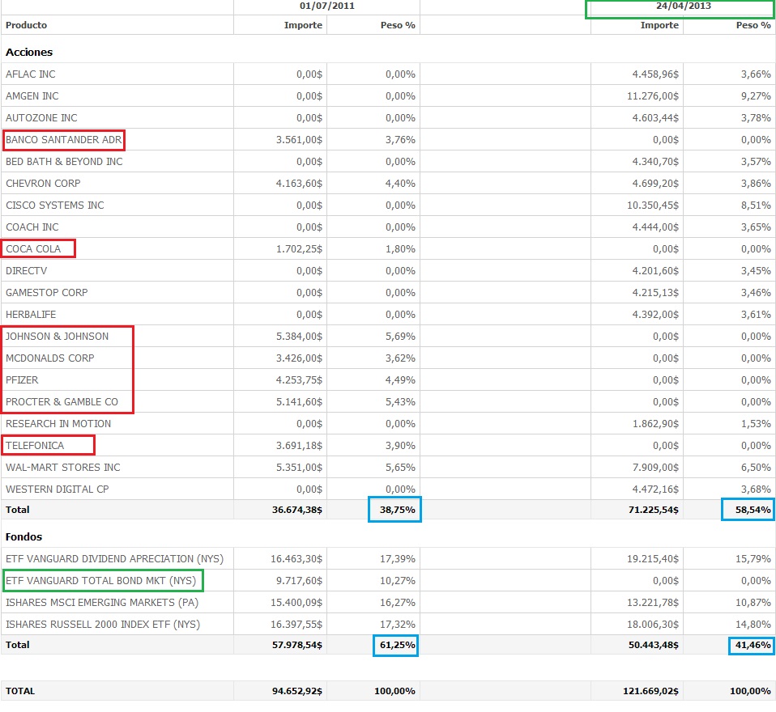The image size is (776, 712).
Task: Click the TELEFONICA product name
Action: click(x=35, y=446)
